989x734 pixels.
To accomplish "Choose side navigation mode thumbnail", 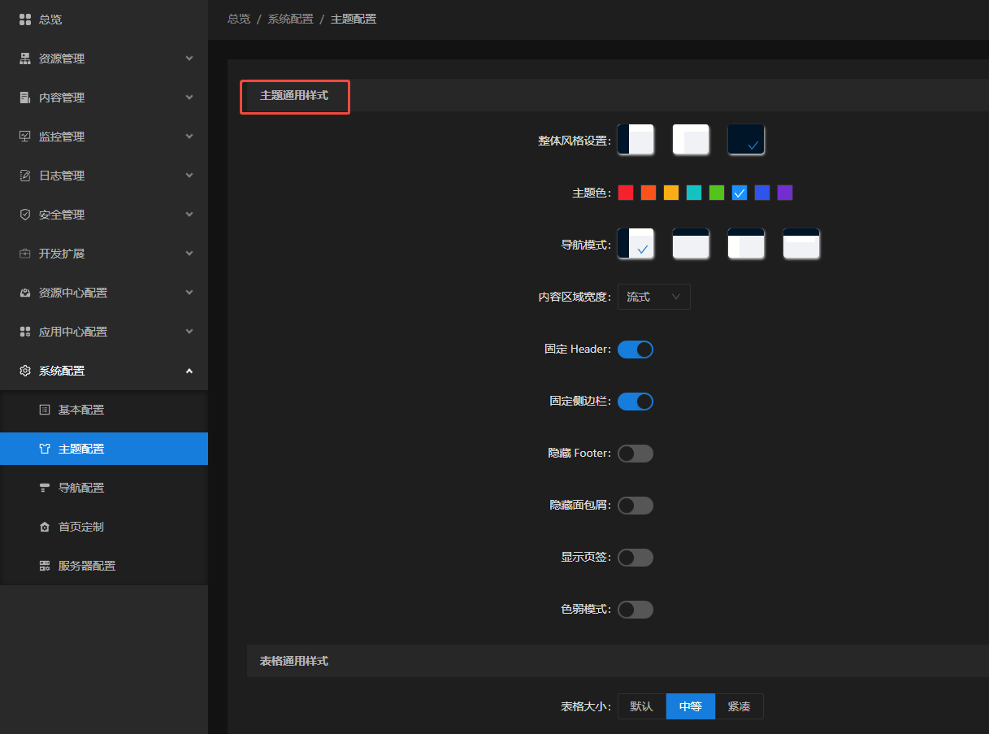I will 635,244.
